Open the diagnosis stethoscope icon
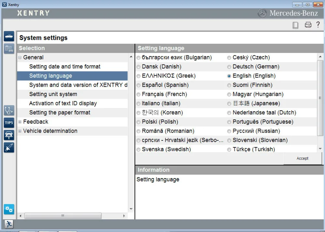This screenshot has height=232, width=325. (x=9, y=111)
